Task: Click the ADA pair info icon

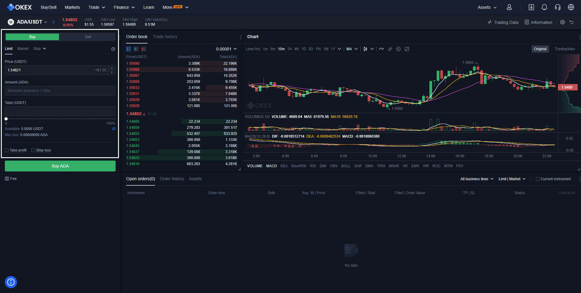Action: (x=54, y=22)
